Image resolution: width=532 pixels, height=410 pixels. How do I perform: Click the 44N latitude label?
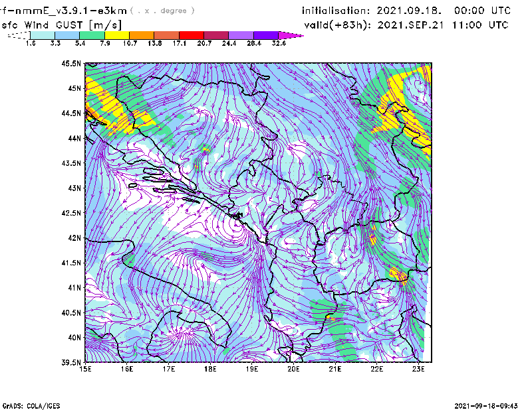[x=74, y=138]
